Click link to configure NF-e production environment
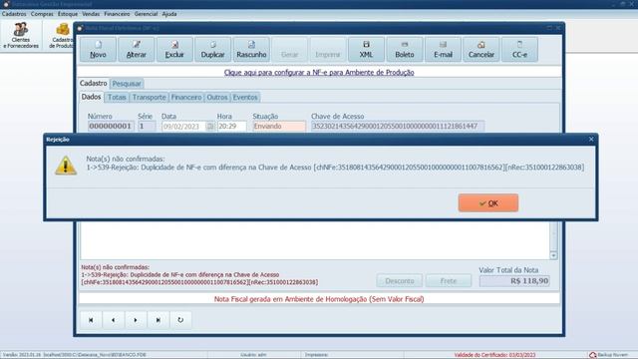638x359 pixels. 319,73
